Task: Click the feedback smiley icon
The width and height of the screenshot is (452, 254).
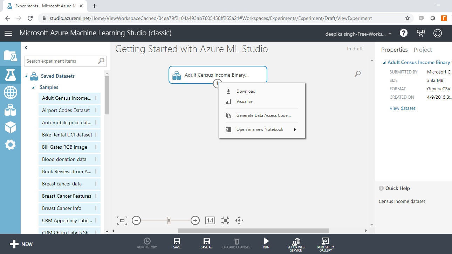Action: pyautogui.click(x=437, y=33)
